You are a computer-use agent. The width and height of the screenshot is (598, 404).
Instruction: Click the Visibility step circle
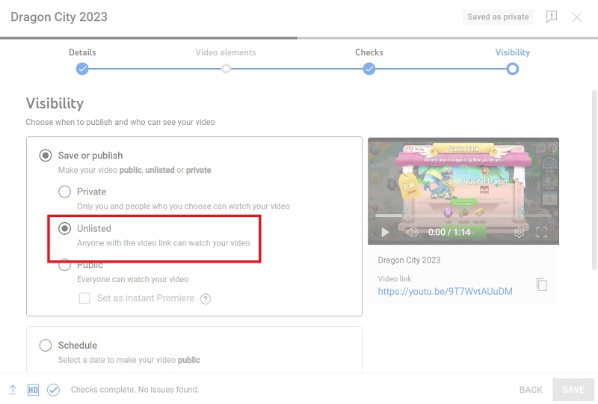(x=513, y=69)
